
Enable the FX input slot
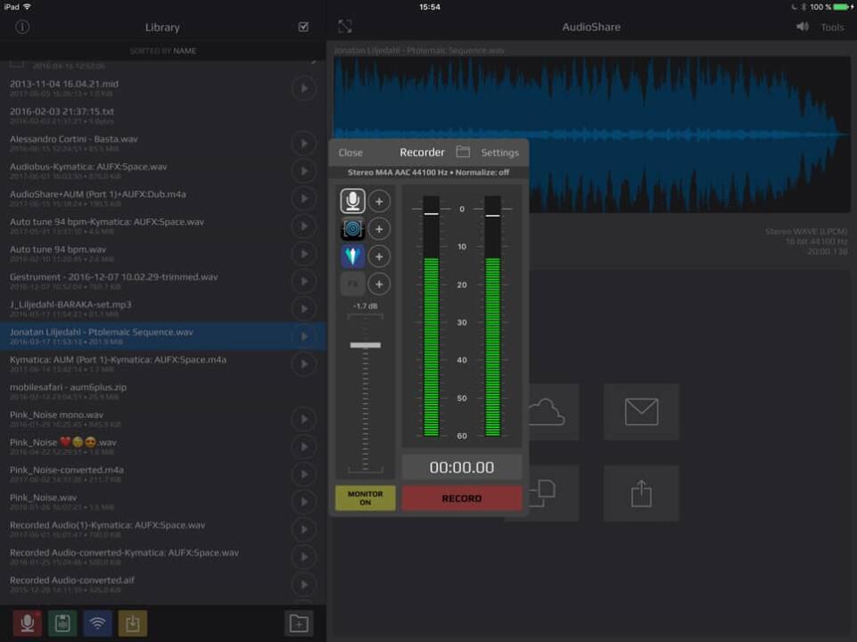(354, 284)
